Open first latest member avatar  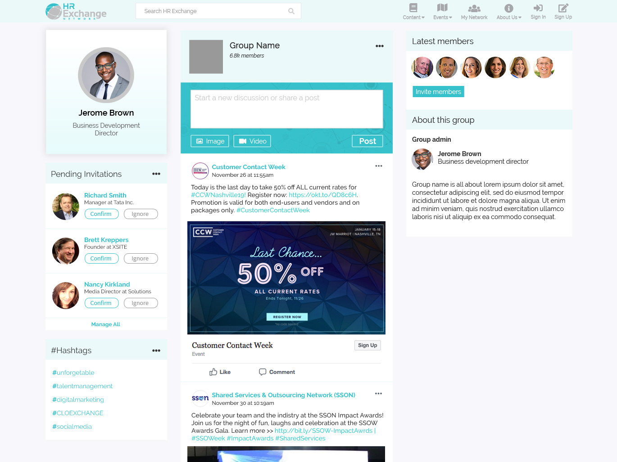(422, 67)
